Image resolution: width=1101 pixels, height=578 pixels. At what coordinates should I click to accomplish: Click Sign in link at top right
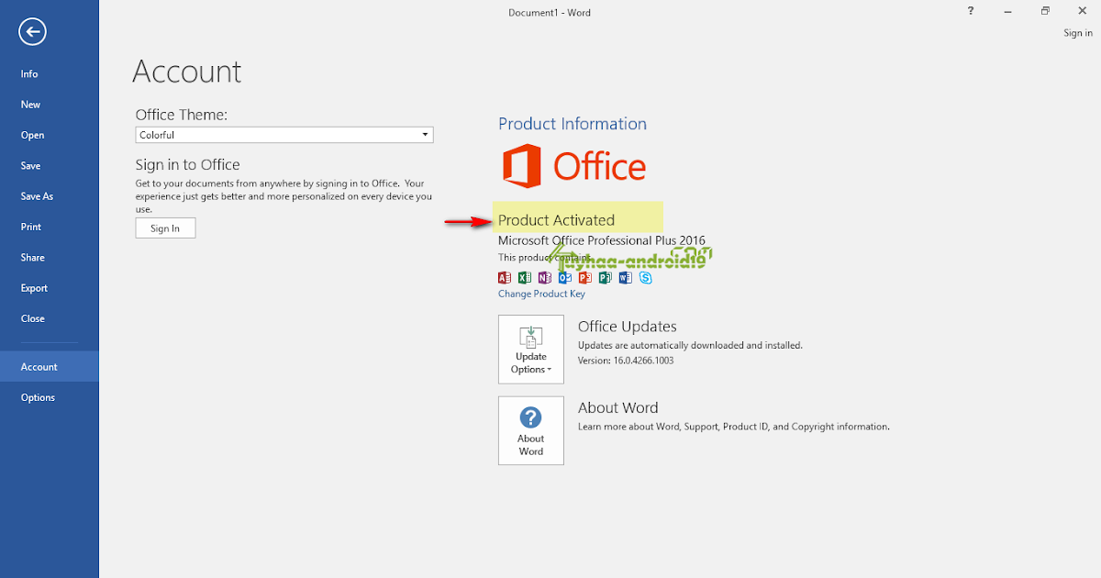point(1078,33)
